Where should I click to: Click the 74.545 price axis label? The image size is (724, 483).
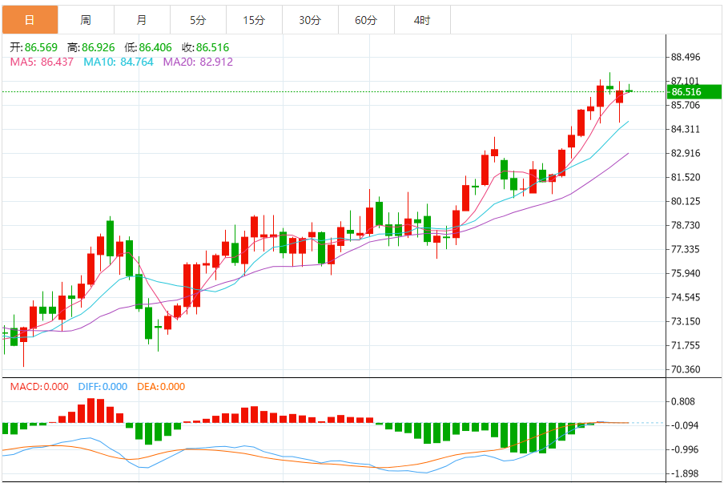[686, 297]
